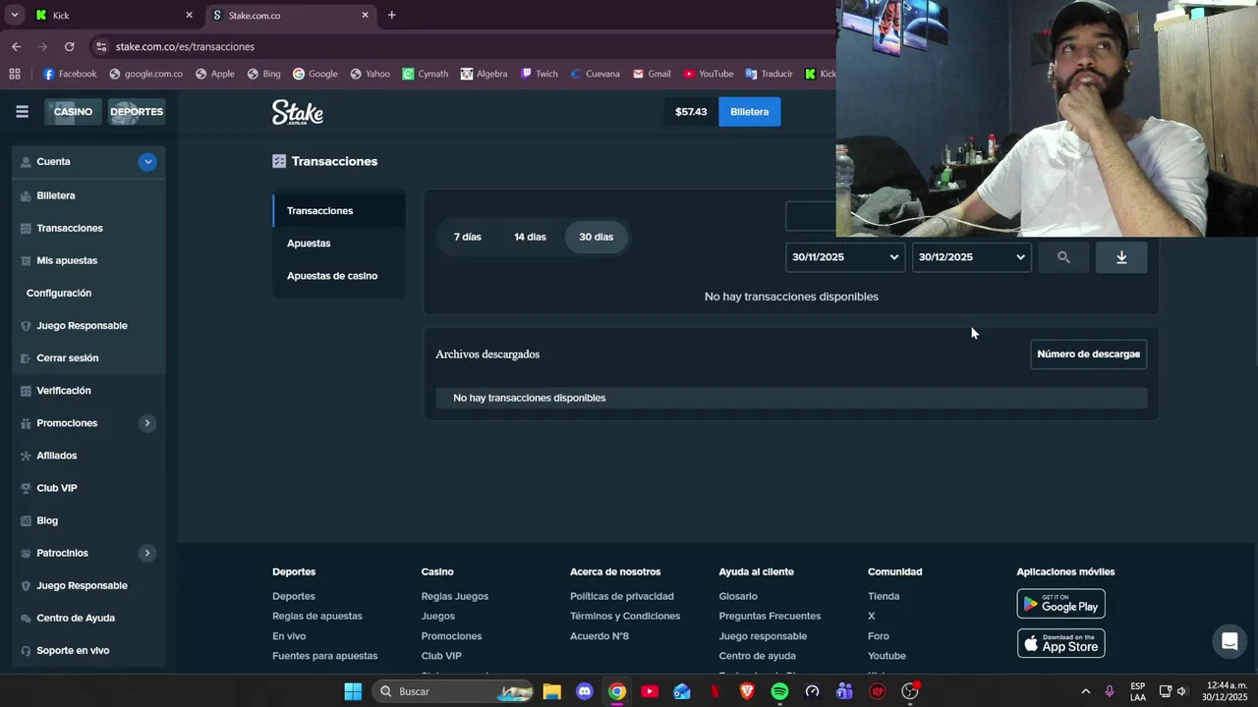This screenshot has height=707, width=1258.
Task: Open the Twitch bookmark in bookmarks bar
Action: coord(540,74)
